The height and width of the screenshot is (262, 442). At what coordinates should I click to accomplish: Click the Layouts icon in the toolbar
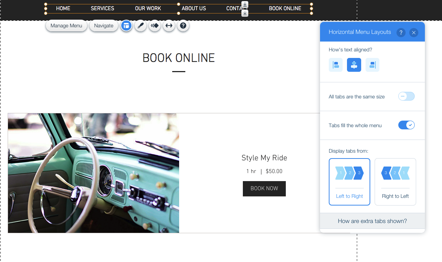click(126, 26)
